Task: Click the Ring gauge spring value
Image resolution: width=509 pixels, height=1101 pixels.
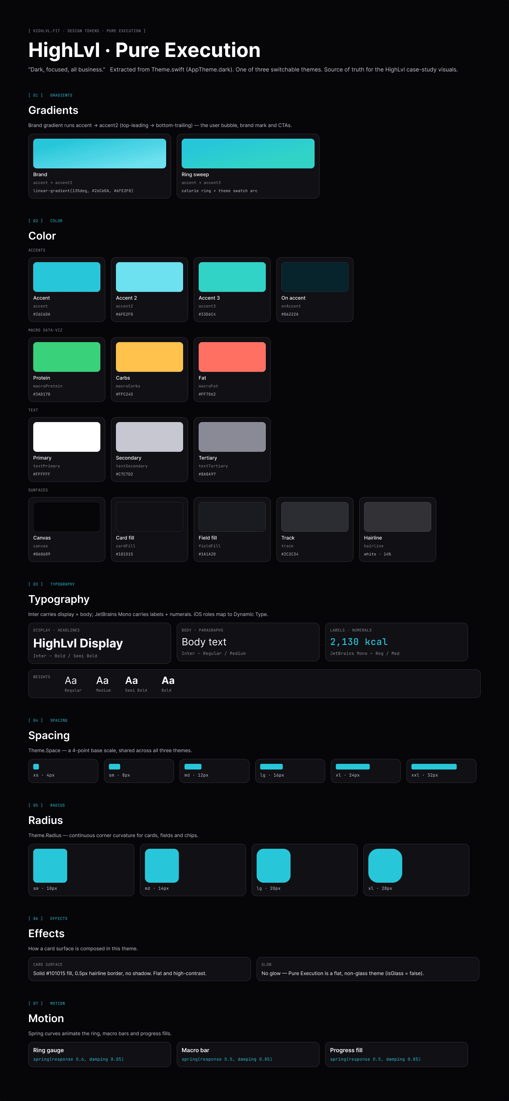Action: coord(78,1059)
